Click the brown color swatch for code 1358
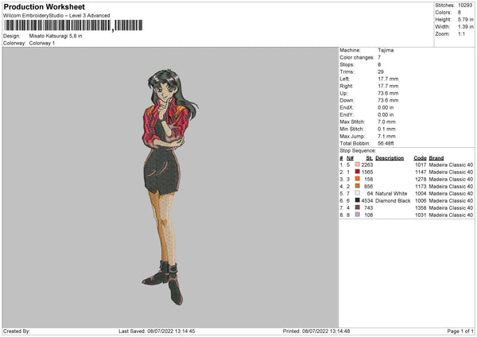477x337 pixels. coord(357,207)
